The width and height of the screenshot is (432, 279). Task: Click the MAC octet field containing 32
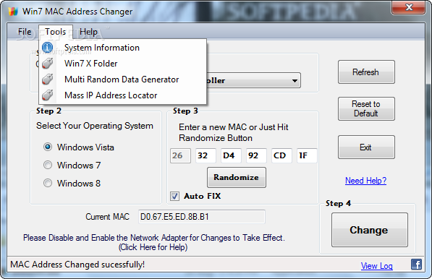click(x=206, y=155)
